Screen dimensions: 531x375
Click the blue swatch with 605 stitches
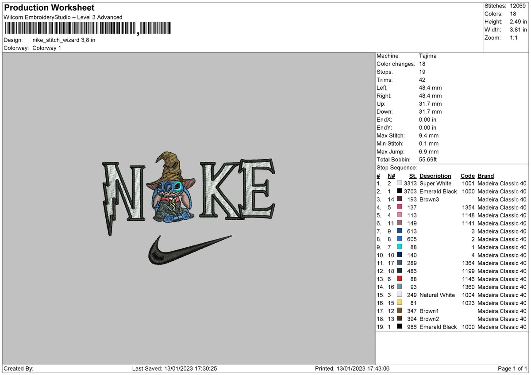coord(400,239)
